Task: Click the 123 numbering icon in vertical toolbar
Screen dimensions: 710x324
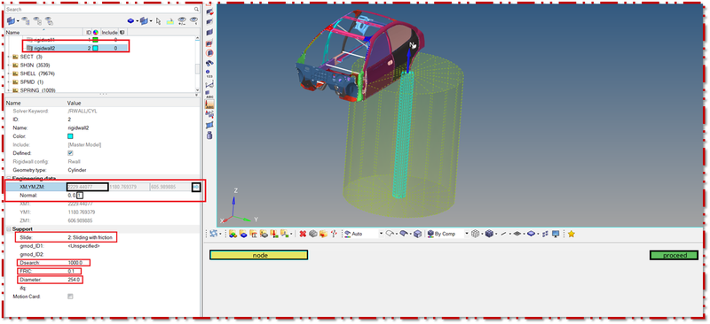Action: pyautogui.click(x=209, y=73)
